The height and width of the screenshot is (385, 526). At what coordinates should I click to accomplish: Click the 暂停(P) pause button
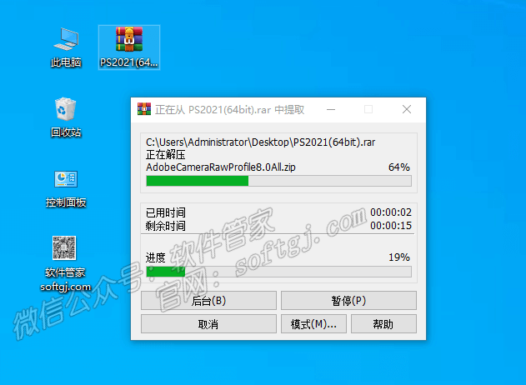click(348, 301)
